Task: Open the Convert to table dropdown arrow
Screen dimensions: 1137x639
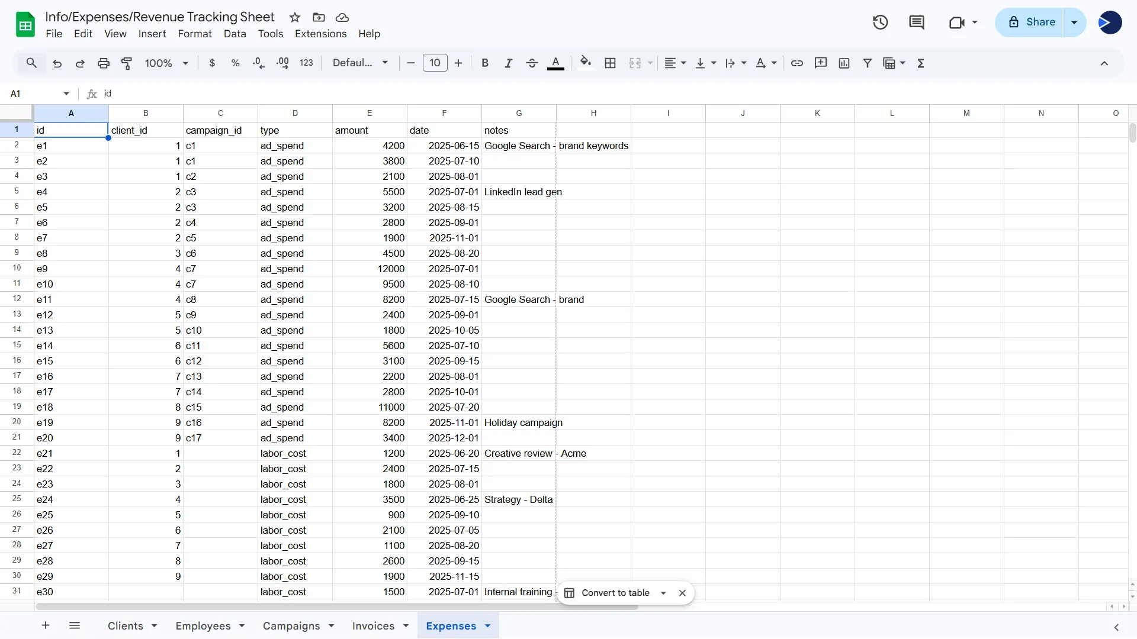Action: [663, 592]
